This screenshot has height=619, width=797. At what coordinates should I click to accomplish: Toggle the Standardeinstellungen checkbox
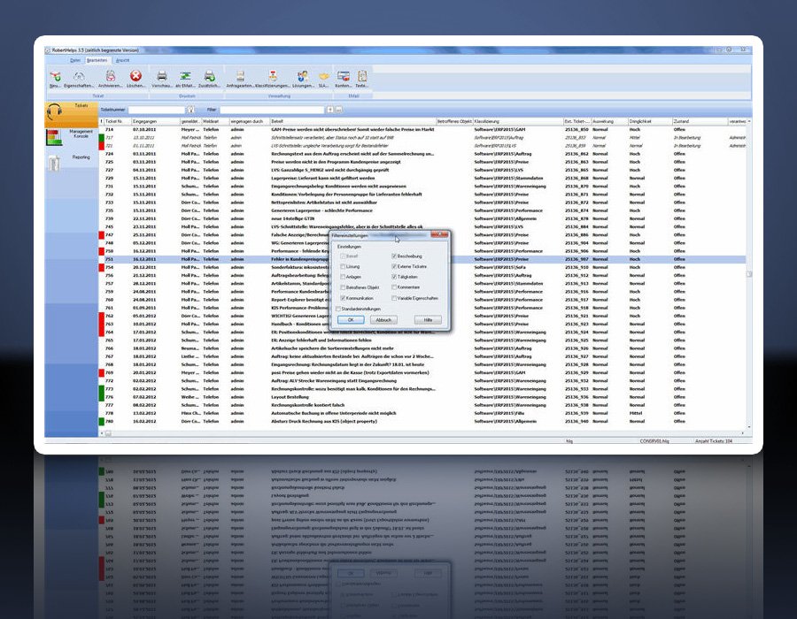(338, 309)
